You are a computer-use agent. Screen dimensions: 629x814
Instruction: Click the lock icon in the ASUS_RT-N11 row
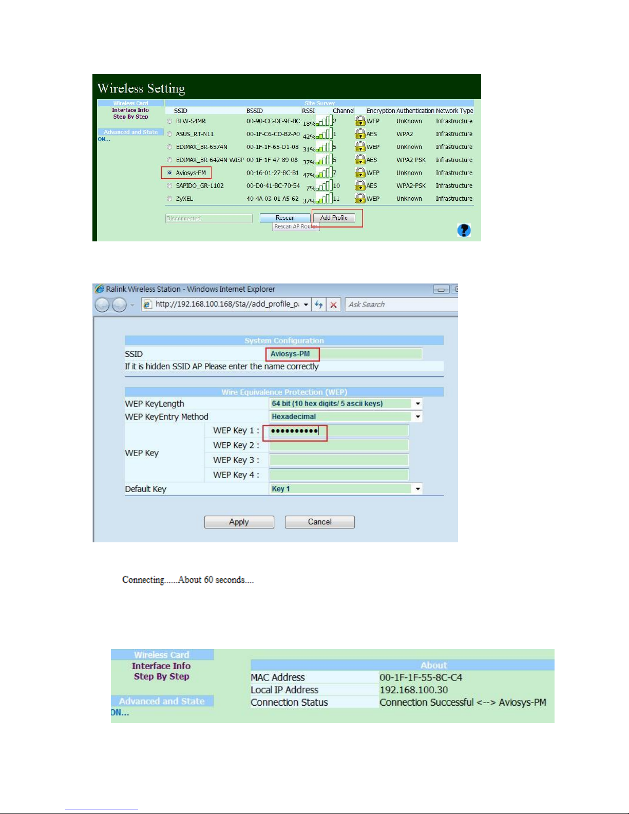tap(360, 134)
